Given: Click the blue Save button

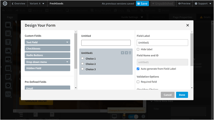Looking at the screenshot, I should coord(142,3).
